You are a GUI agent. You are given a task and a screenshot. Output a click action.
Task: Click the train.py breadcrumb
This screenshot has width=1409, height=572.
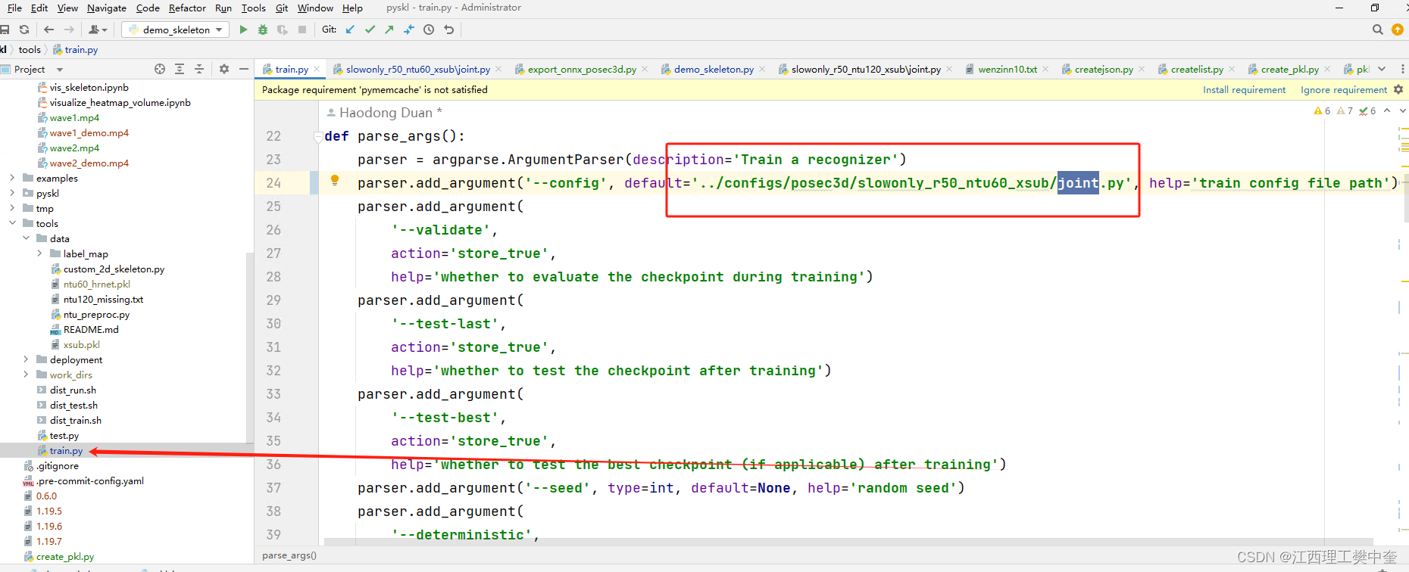point(81,49)
